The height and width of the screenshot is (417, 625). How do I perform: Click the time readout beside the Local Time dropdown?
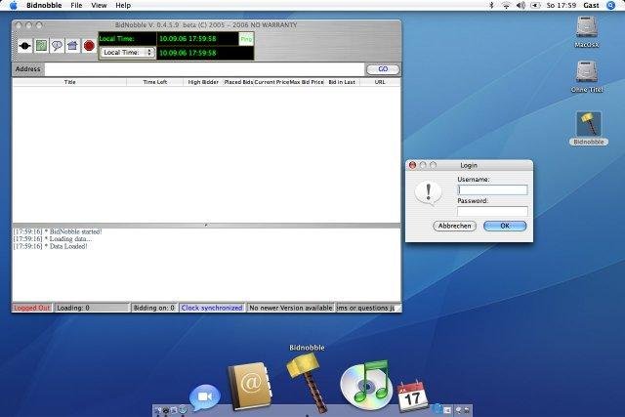coord(205,53)
